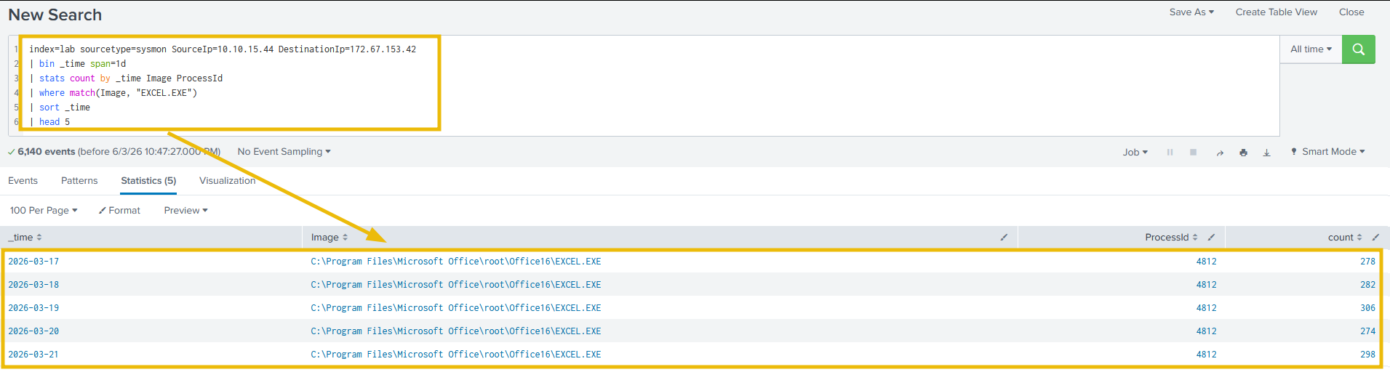Export results with the download icon

[x=1266, y=152]
